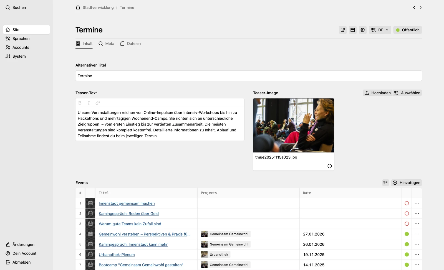Open options menu for Kamingespräch: Innenstadt kann mehr

(417, 244)
